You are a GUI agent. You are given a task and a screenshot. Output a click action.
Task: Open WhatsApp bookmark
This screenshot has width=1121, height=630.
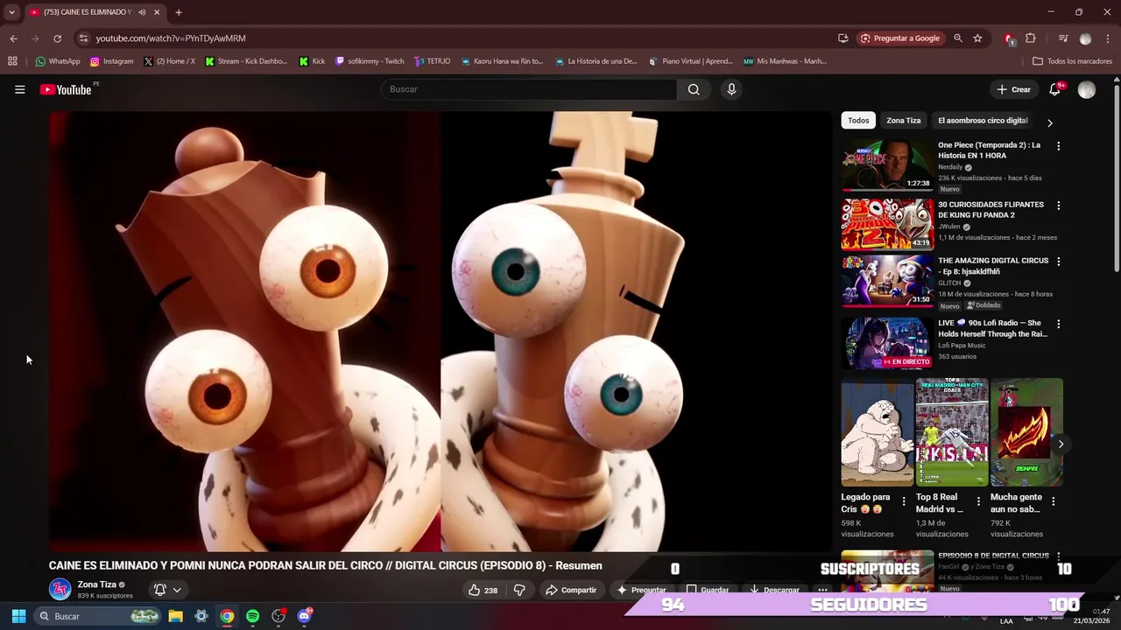[57, 61]
